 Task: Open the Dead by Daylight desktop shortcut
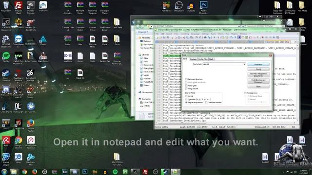point(31,8)
